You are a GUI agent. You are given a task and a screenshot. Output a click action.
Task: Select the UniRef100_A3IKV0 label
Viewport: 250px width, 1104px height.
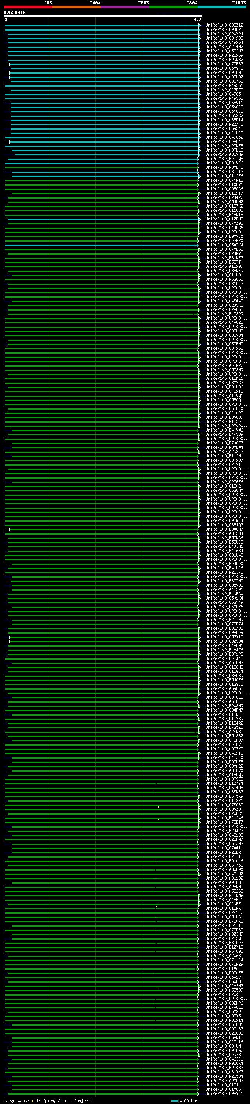(x=224, y=771)
